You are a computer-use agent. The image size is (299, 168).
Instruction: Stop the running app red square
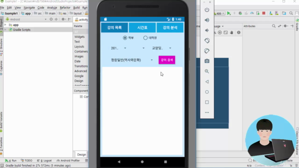[x=263, y=14]
